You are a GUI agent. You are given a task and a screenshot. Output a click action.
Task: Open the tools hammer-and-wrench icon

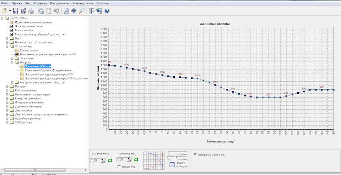[91, 11]
